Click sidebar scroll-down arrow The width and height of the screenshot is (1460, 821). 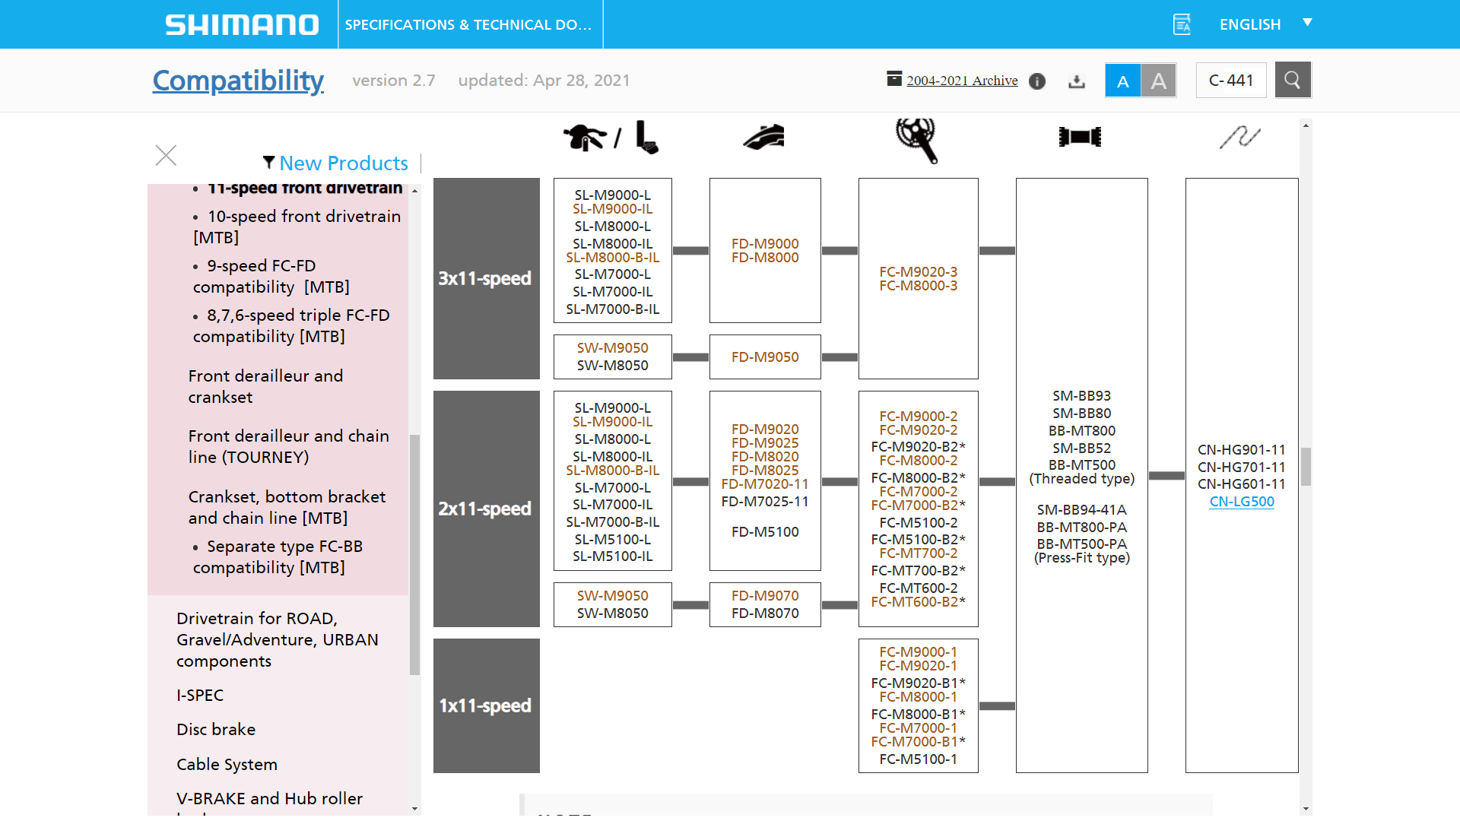pyautogui.click(x=414, y=809)
